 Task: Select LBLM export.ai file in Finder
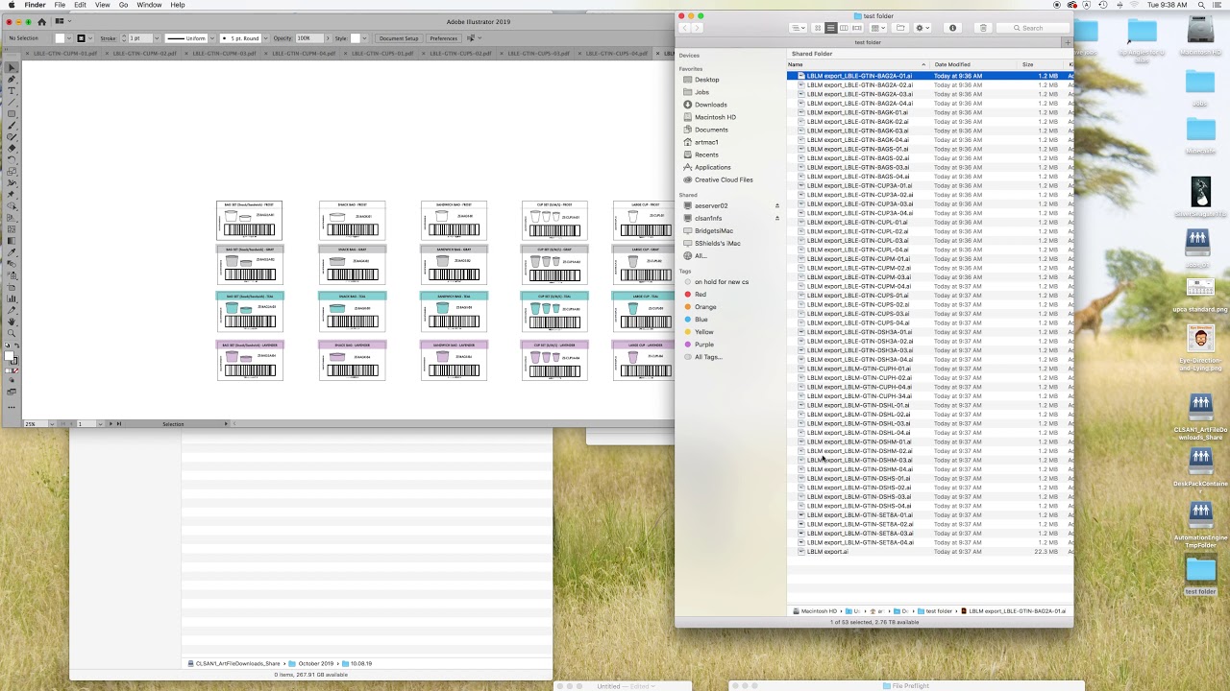click(827, 552)
